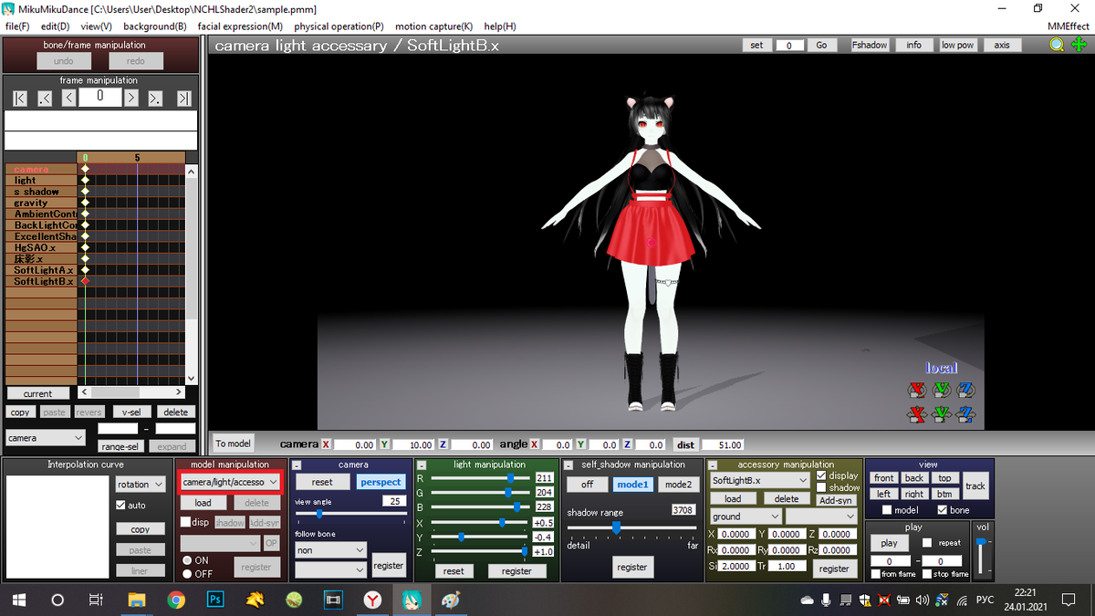
Task: Select the ON radio button
Action: tap(187, 560)
